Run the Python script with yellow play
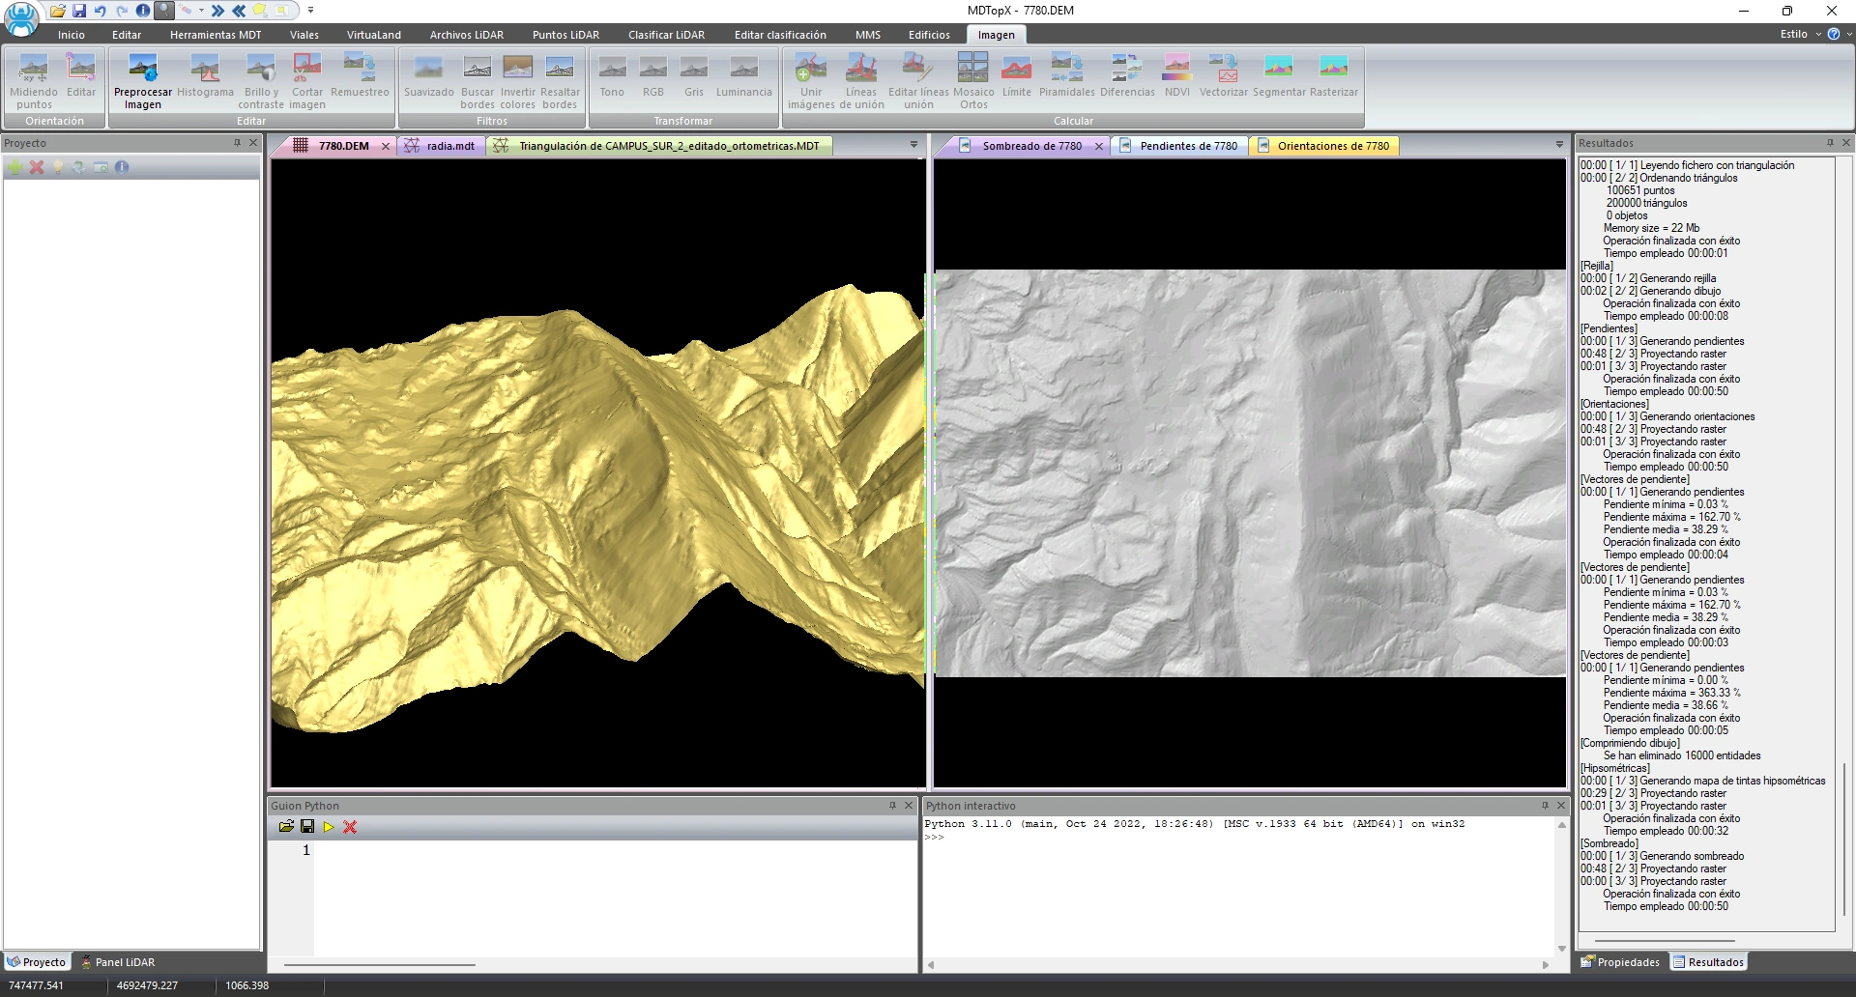Viewport: 1856px width, 997px height. pyautogui.click(x=329, y=827)
